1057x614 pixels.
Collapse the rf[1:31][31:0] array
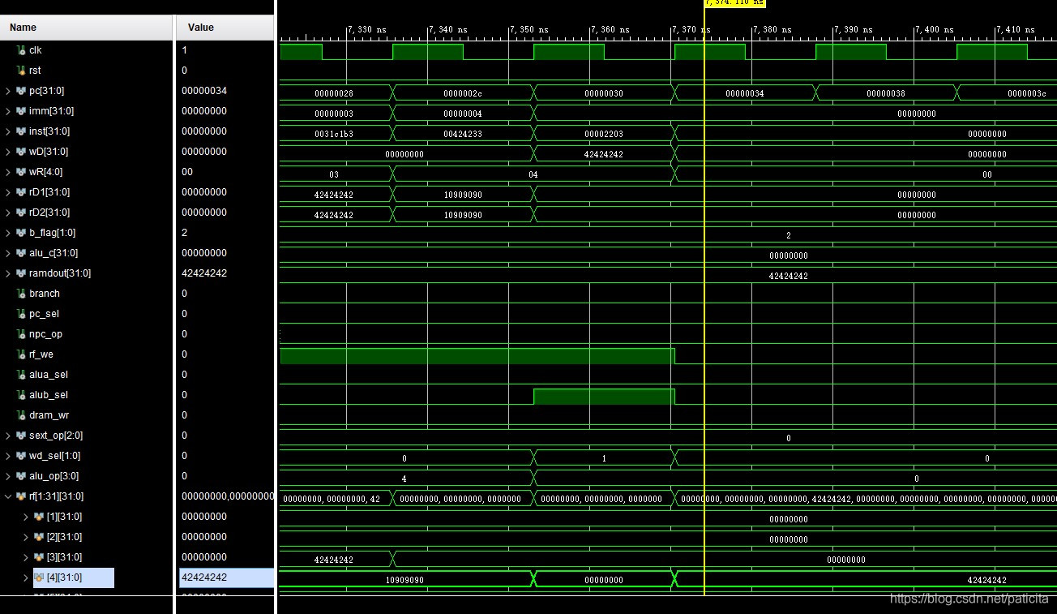click(8, 496)
